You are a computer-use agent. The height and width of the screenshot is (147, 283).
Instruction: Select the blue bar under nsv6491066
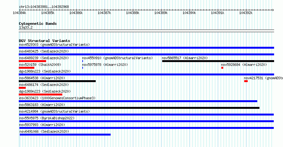tap(65, 135)
